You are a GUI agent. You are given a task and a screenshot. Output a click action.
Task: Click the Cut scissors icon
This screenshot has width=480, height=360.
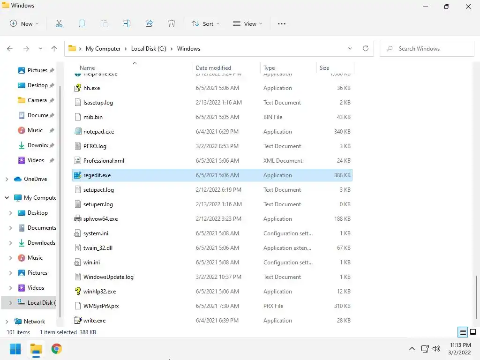(x=59, y=23)
